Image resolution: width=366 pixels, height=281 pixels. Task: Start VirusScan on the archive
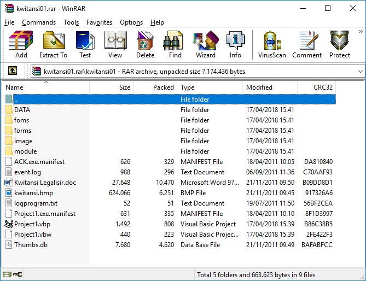tap(272, 44)
